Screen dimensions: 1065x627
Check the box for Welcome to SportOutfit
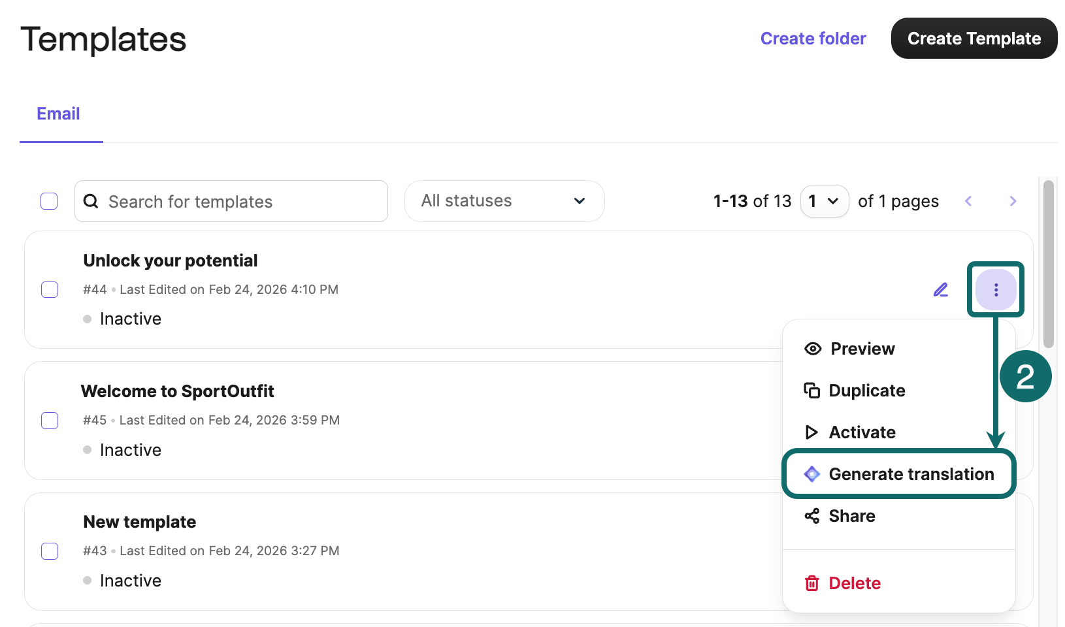pos(50,421)
